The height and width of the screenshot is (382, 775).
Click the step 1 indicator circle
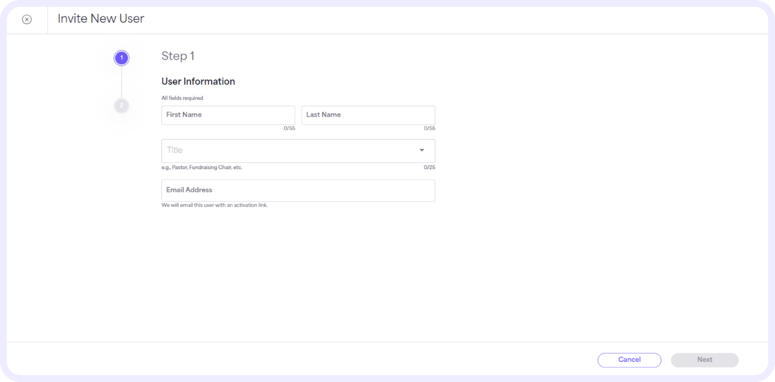122,58
